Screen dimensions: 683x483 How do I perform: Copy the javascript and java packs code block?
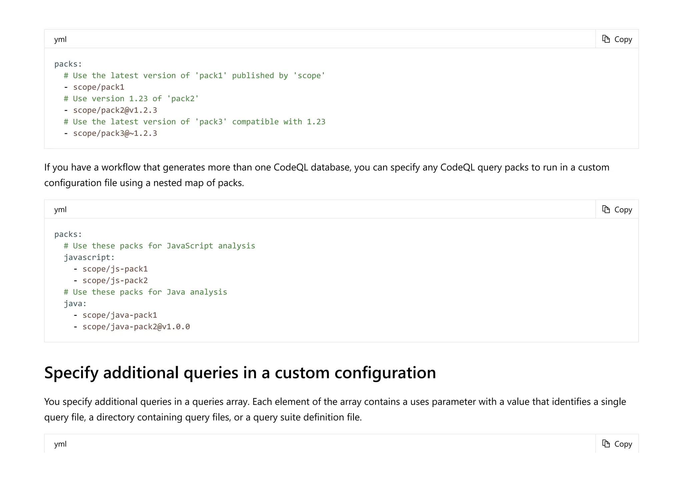617,210
